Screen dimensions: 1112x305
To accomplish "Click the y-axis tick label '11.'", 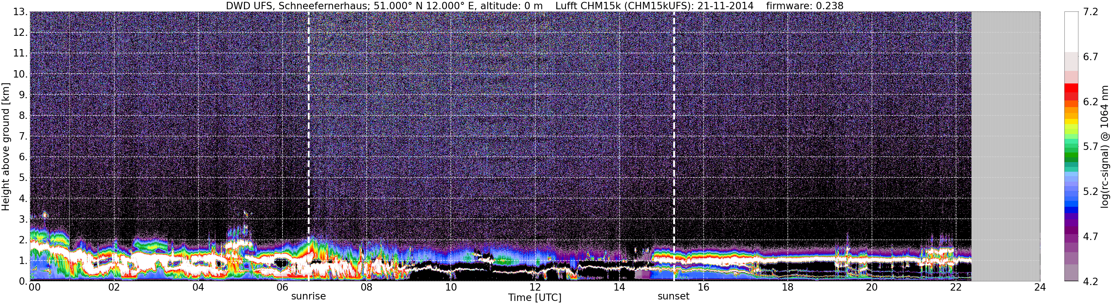I will (20, 53).
